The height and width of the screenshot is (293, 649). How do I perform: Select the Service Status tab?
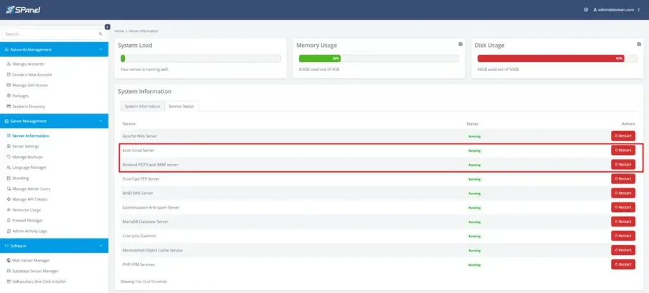pos(181,106)
